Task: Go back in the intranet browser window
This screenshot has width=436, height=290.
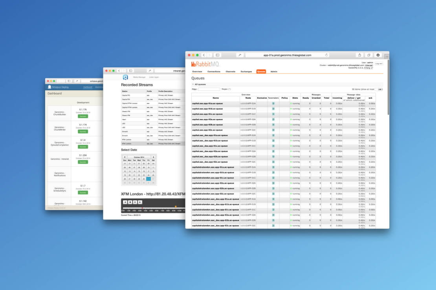Action: click(119, 71)
